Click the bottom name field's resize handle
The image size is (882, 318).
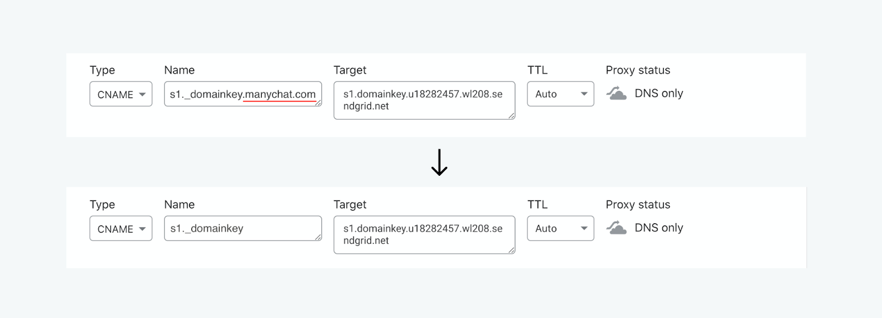click(x=318, y=237)
